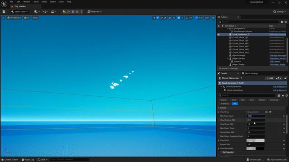This screenshot has width=289, height=162.
Task: Open the viewport Show menu
Action: [35, 18]
